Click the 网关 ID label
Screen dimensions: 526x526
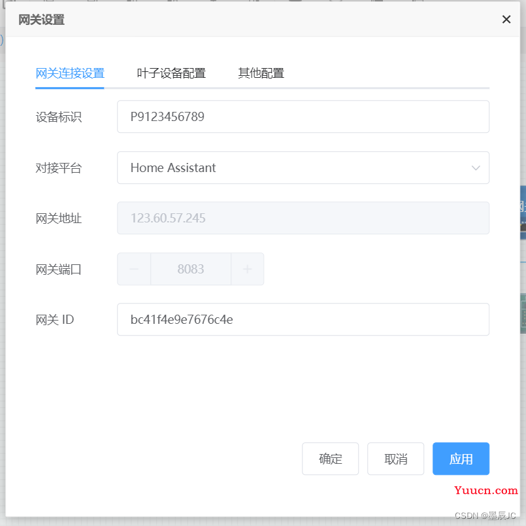[x=55, y=320]
